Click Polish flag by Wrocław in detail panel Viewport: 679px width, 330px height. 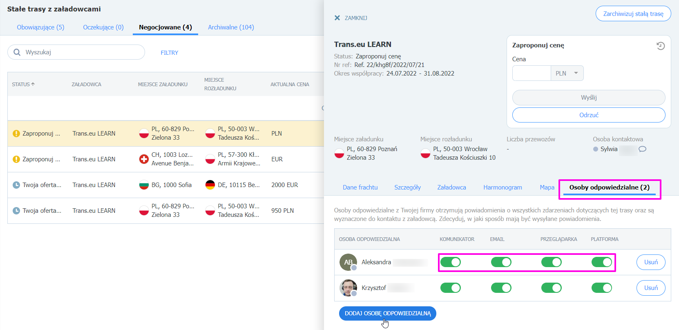[425, 154]
